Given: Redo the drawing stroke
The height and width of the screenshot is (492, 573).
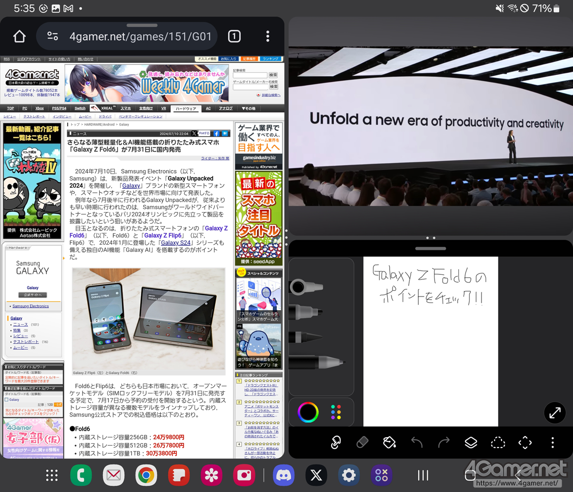Looking at the screenshot, I should (444, 442).
